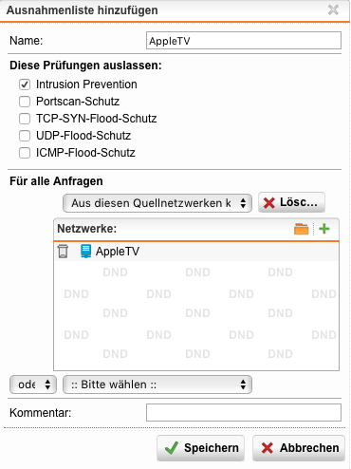Click the Lösc... delete condition button

[x=291, y=202]
